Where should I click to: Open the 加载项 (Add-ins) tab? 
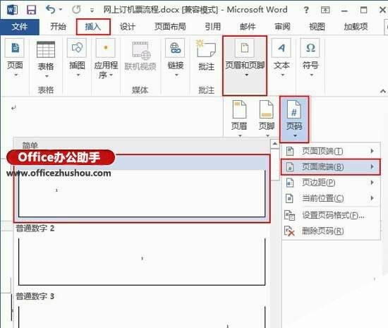[x=356, y=27]
